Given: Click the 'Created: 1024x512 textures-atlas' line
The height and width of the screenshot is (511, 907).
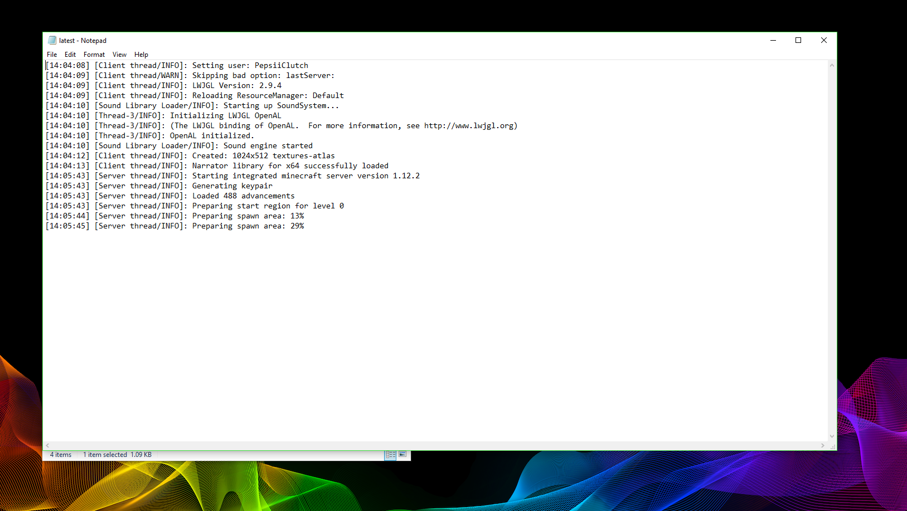Looking at the screenshot, I should [190, 156].
